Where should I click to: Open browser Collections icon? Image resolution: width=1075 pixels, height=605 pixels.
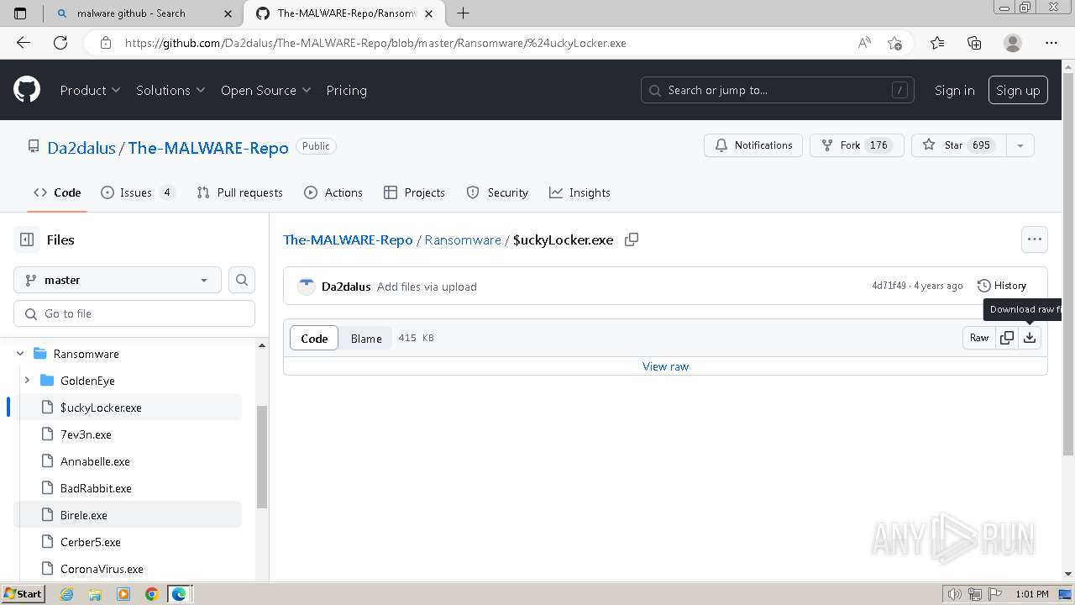pyautogui.click(x=974, y=43)
